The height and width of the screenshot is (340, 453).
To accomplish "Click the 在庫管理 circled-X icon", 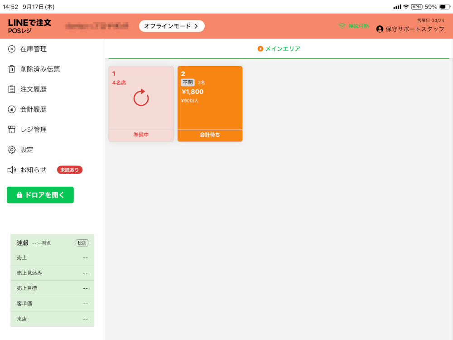I will 12,49.
